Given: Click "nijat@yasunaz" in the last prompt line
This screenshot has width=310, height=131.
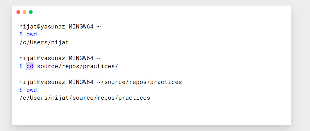Looking at the screenshot, I should point(42,82).
